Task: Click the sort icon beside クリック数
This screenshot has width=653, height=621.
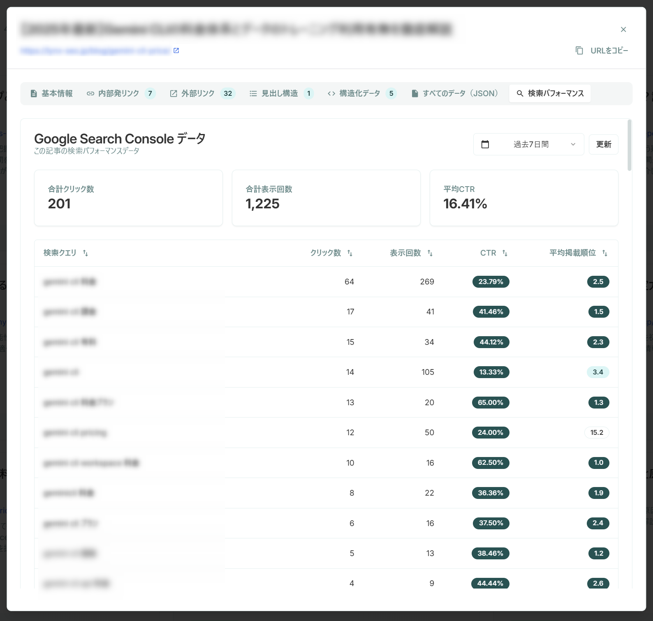Action: (x=350, y=253)
